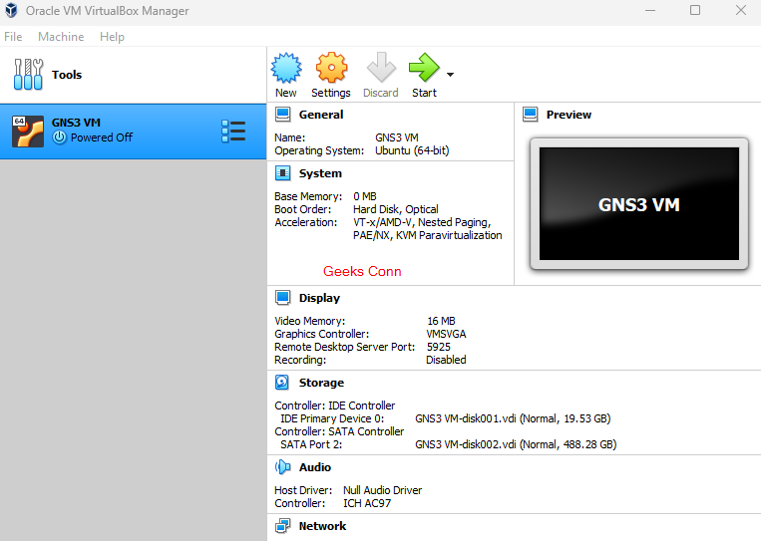
Task: Close the VirtualBox Manager window
Action: tap(741, 10)
